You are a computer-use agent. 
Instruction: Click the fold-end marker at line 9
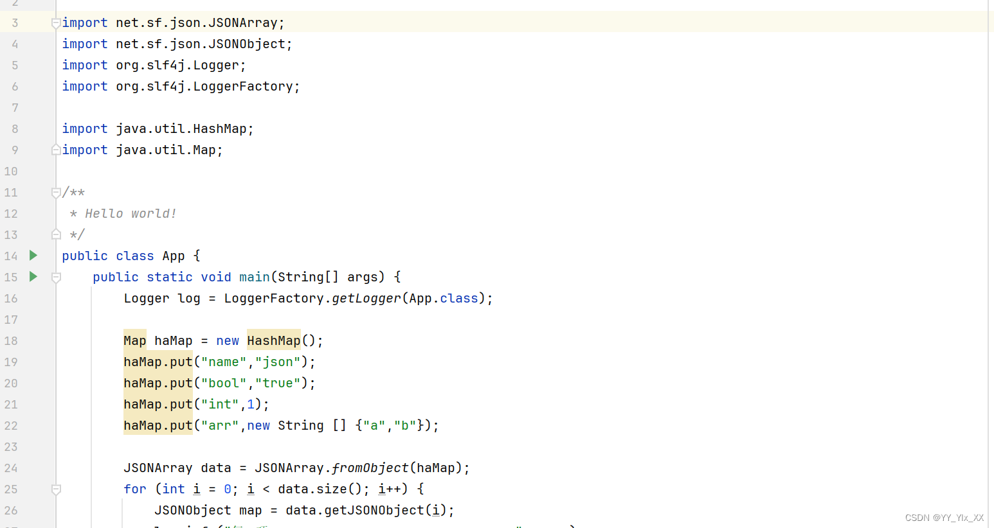[55, 150]
